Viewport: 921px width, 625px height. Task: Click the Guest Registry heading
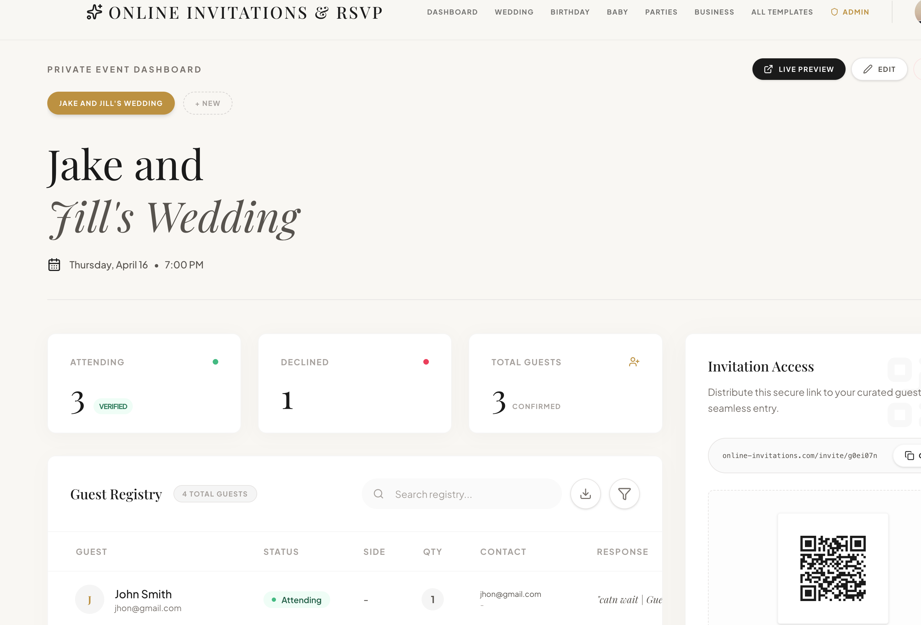pos(116,494)
